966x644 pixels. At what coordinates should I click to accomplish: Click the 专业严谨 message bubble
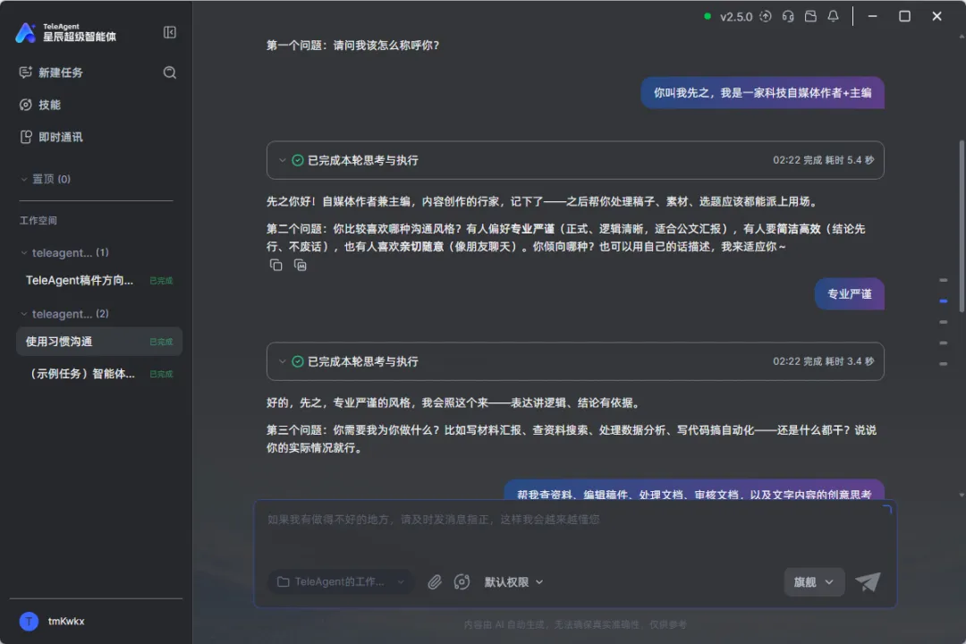pyautogui.click(x=850, y=294)
